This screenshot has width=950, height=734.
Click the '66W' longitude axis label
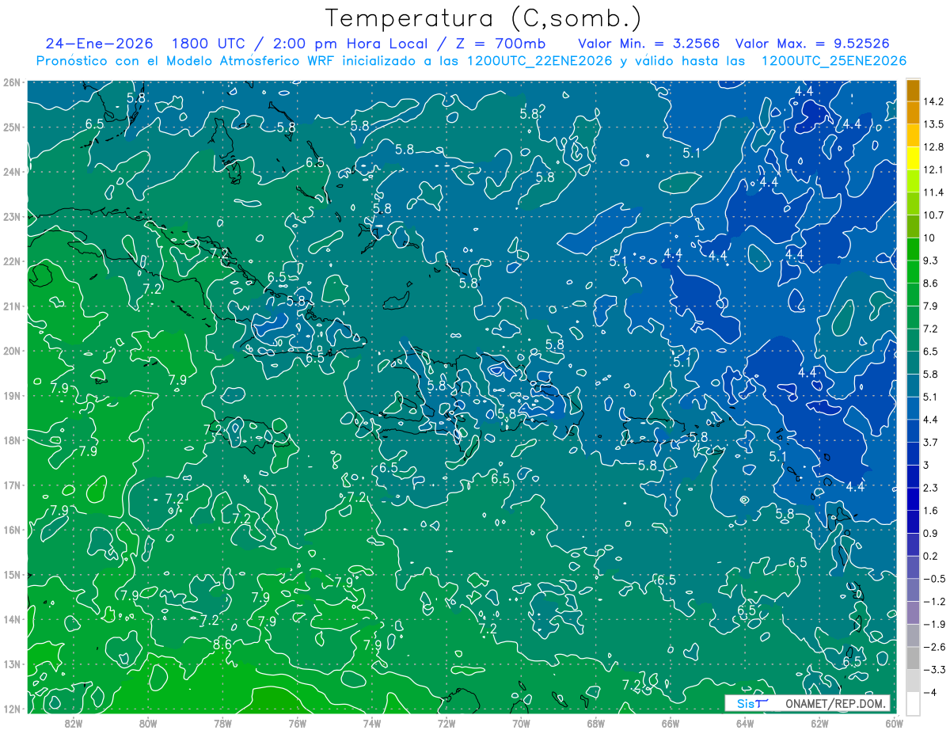(x=671, y=723)
